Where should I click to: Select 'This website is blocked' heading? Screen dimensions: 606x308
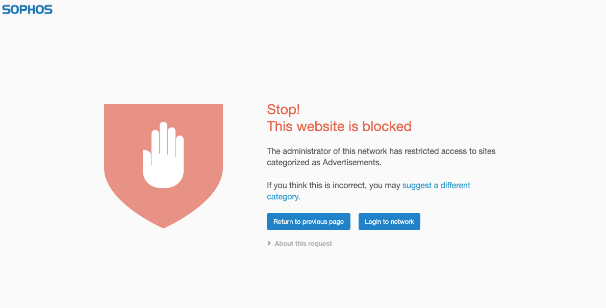(x=339, y=126)
